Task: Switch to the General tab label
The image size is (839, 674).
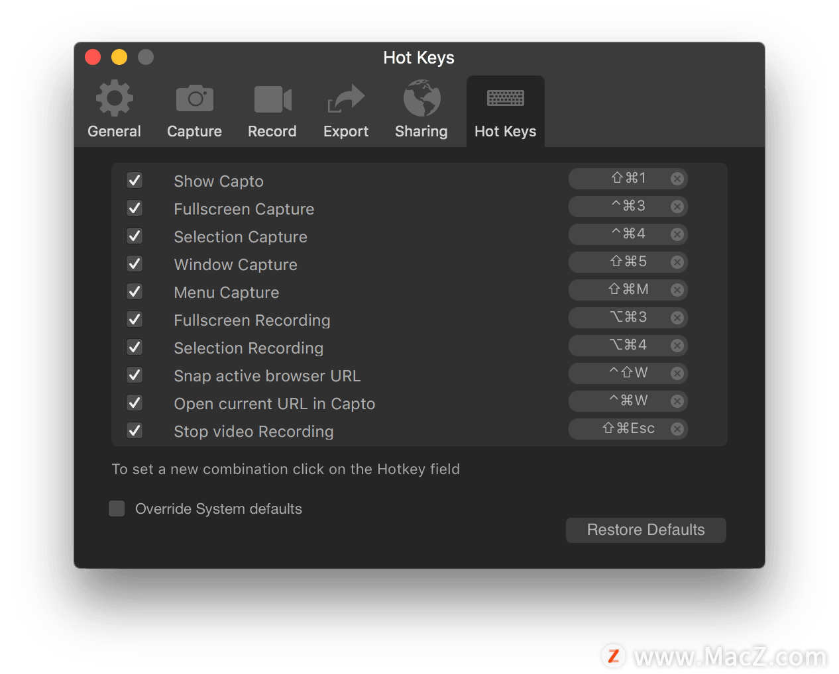Action: coord(115,131)
